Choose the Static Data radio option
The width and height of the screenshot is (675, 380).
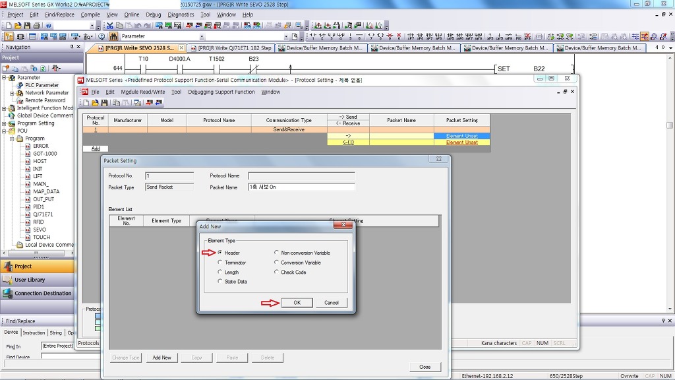tap(220, 282)
